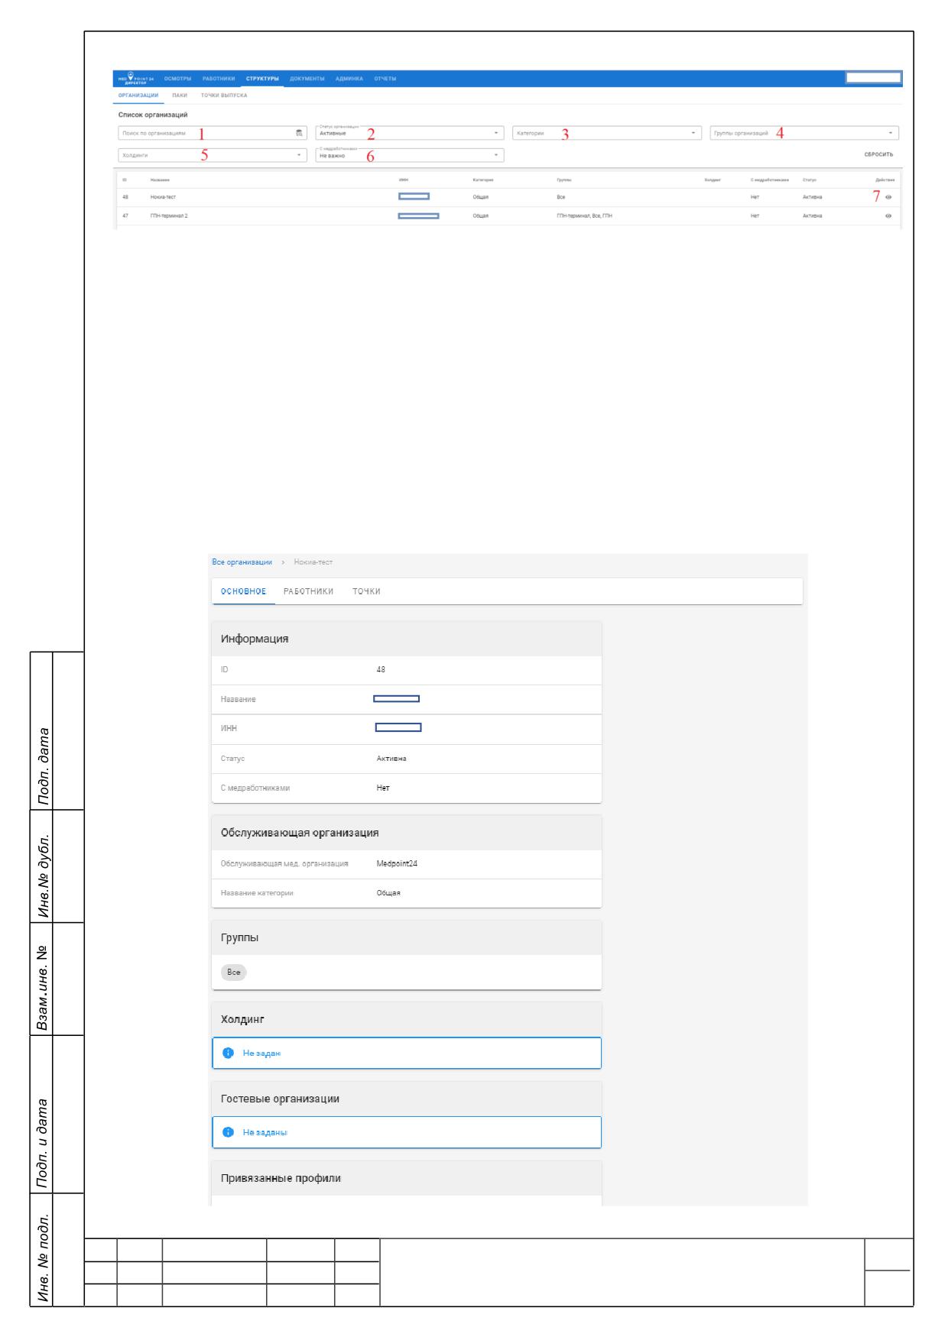
Task: Open С медработниками dropdown showing Не важно
Action: click(409, 155)
